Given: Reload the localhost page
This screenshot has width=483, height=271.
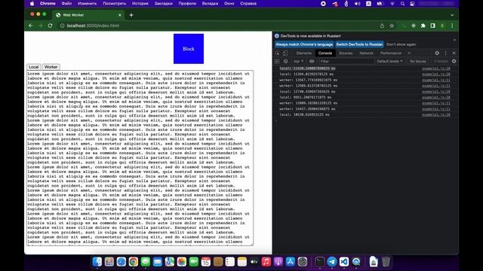Looking at the screenshot, I should point(51,26).
